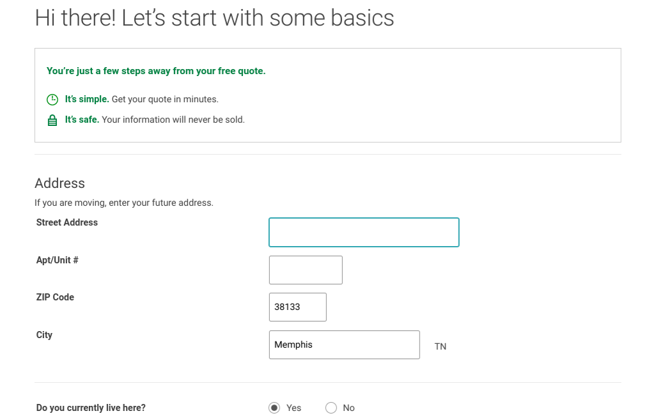The width and height of the screenshot is (658, 418).
Task: Click the green free quote headline
Action: pos(156,71)
